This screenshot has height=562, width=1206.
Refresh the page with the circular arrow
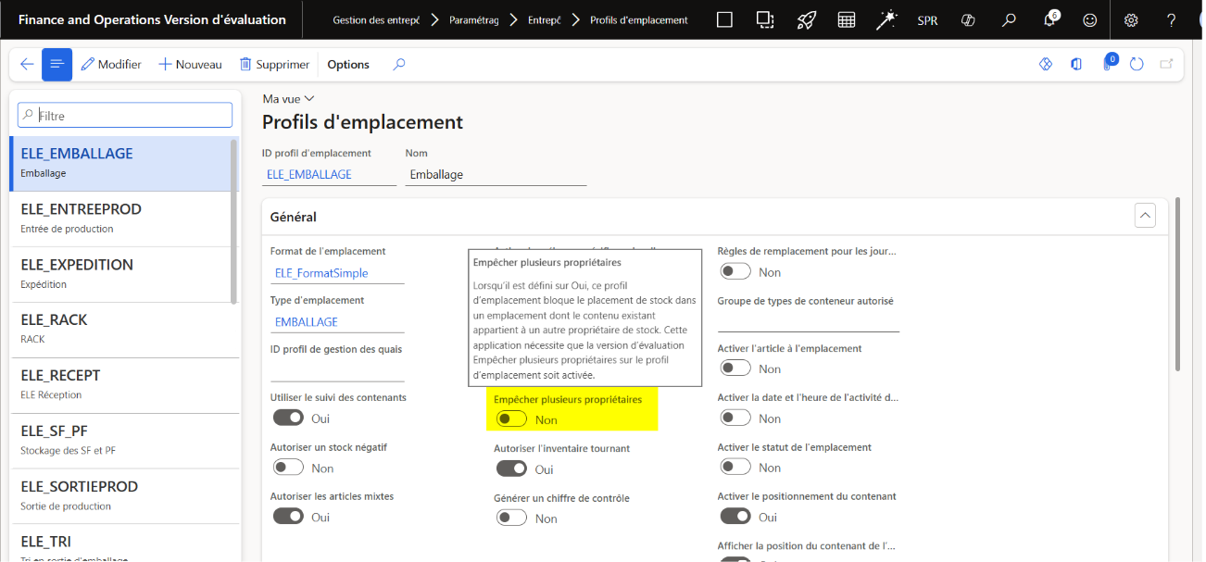[1137, 65]
